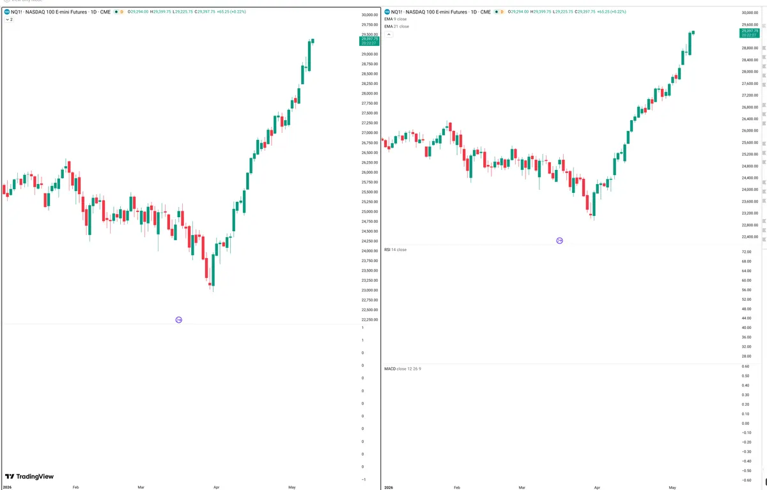Click the 25,000.00 price scale label

pos(370,211)
